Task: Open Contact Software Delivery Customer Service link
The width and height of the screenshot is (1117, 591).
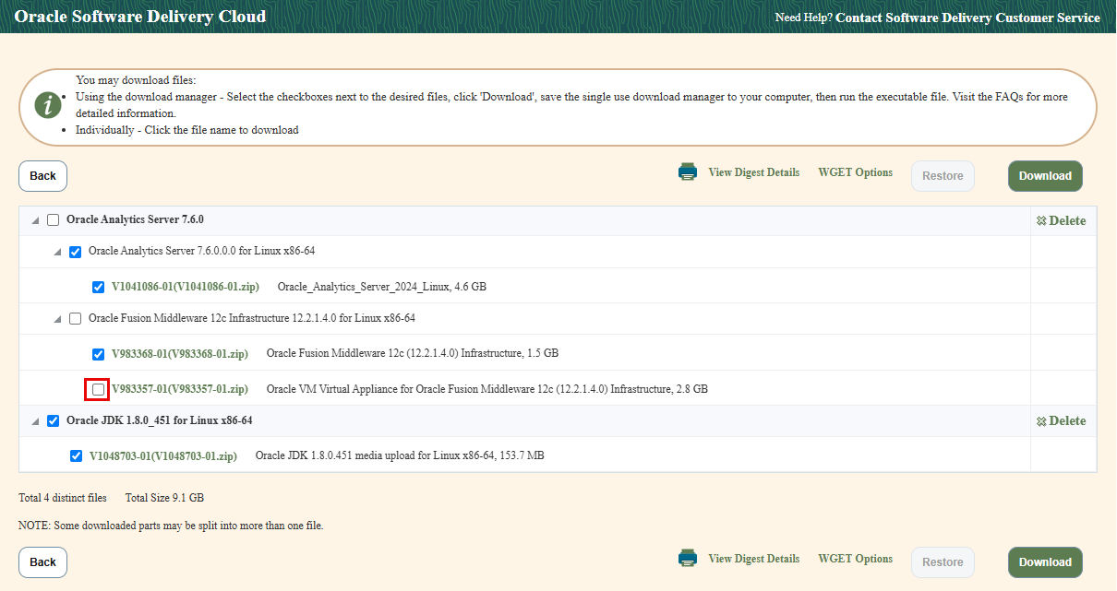Action: pyautogui.click(x=967, y=18)
